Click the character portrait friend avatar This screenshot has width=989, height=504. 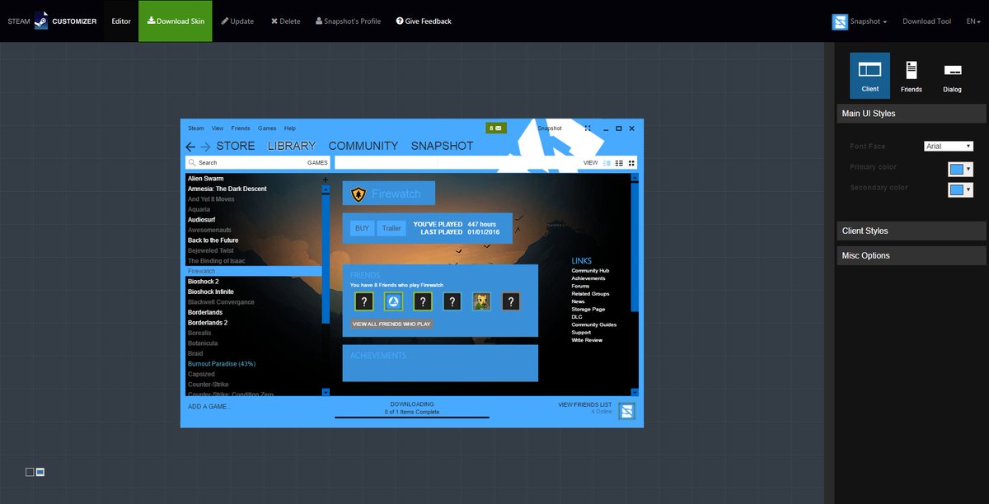481,301
